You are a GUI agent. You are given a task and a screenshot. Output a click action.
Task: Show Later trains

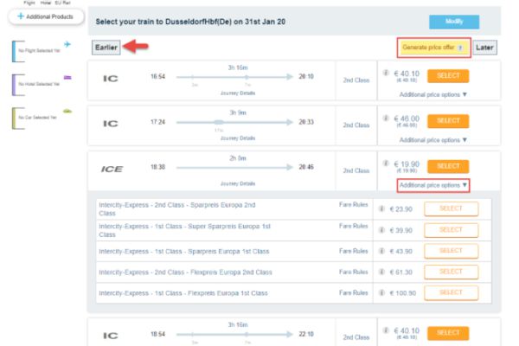click(x=485, y=48)
